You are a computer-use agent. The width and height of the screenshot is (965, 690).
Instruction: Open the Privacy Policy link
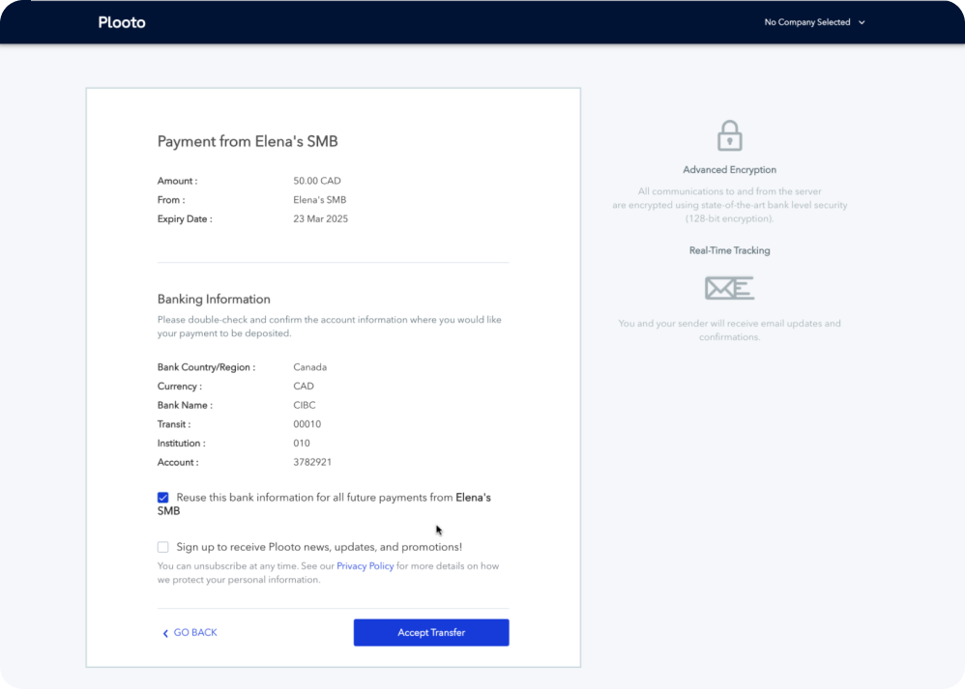tap(365, 565)
